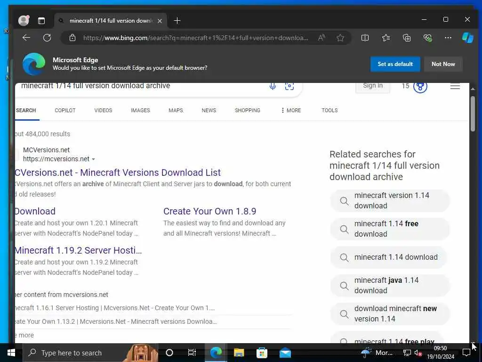Close the minecraft search tab
482x362 pixels.
[x=160, y=21]
